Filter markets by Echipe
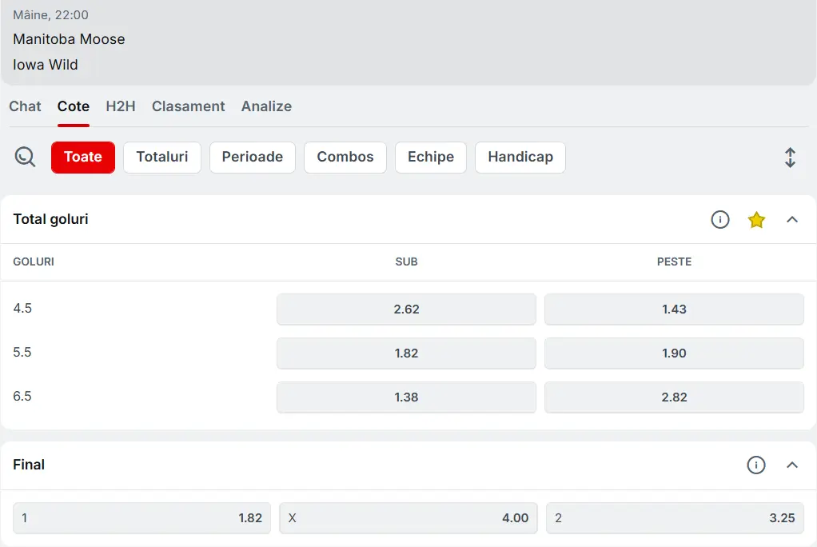Screen dimensions: 817x547 (x=431, y=158)
